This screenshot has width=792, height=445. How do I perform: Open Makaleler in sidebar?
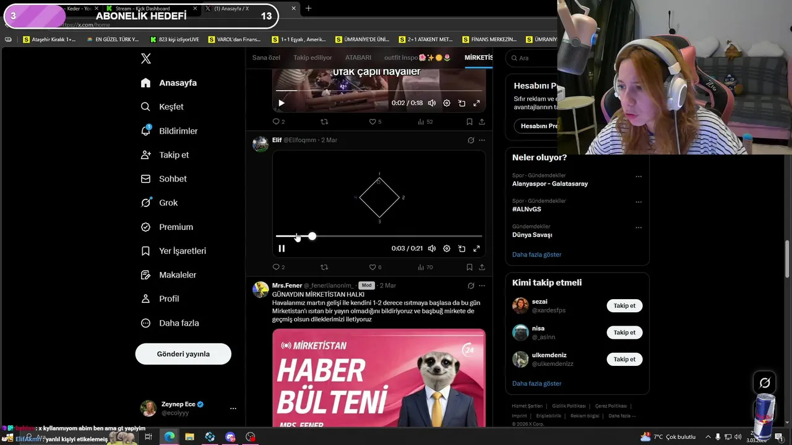pyautogui.click(x=168, y=275)
